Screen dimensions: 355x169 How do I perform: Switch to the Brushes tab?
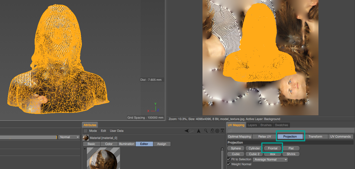pyautogui.click(x=266, y=125)
